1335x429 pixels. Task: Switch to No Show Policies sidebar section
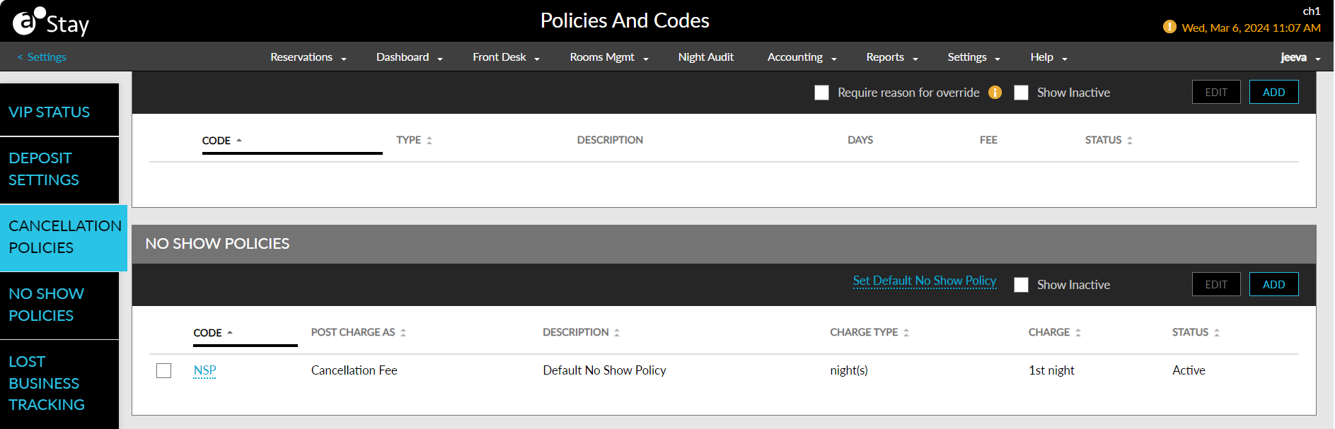pyautogui.click(x=59, y=305)
